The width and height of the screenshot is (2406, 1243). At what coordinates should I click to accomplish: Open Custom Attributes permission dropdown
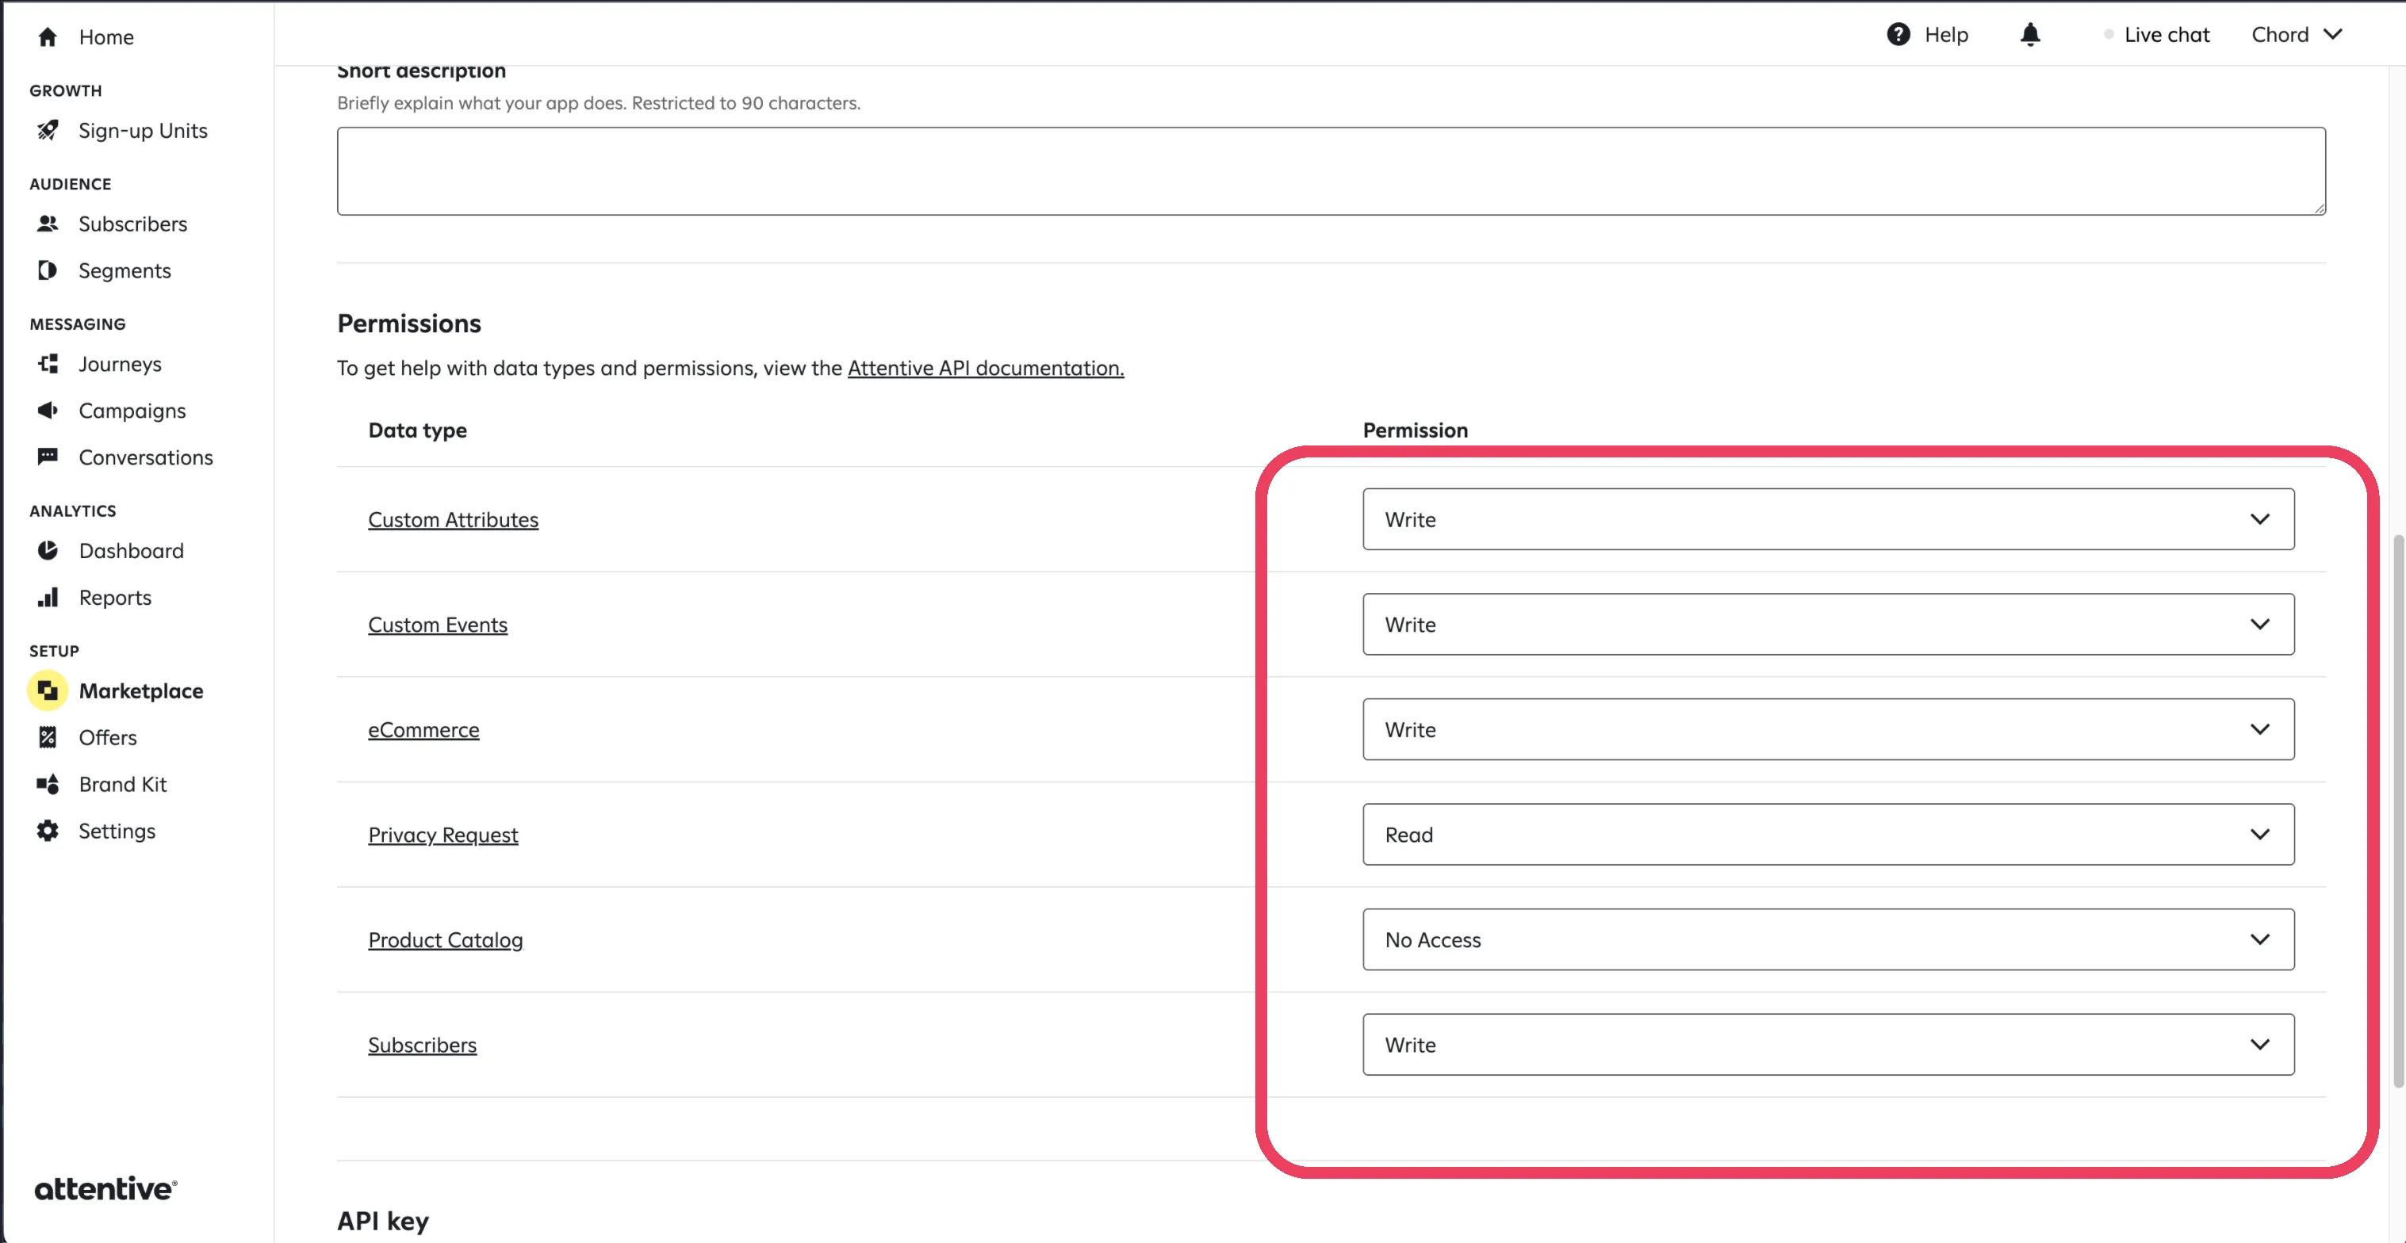1828,519
